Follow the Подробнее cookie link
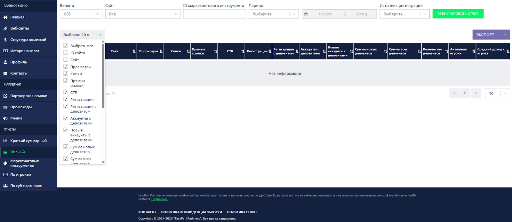 159,199
